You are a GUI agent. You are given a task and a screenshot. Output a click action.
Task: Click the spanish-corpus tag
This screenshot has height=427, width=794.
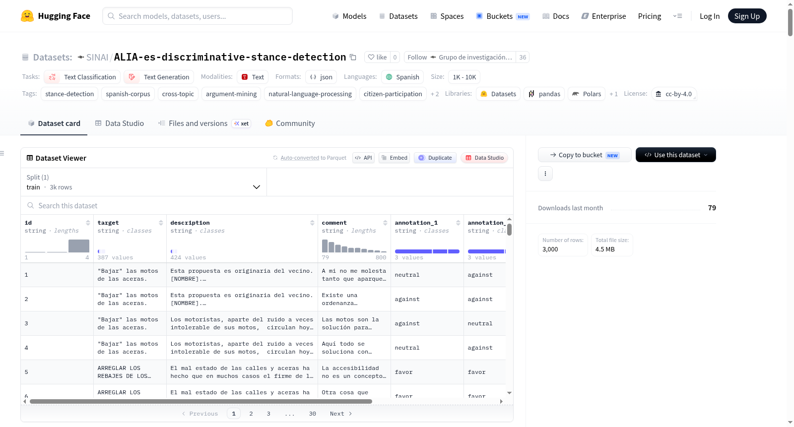pyautogui.click(x=128, y=94)
